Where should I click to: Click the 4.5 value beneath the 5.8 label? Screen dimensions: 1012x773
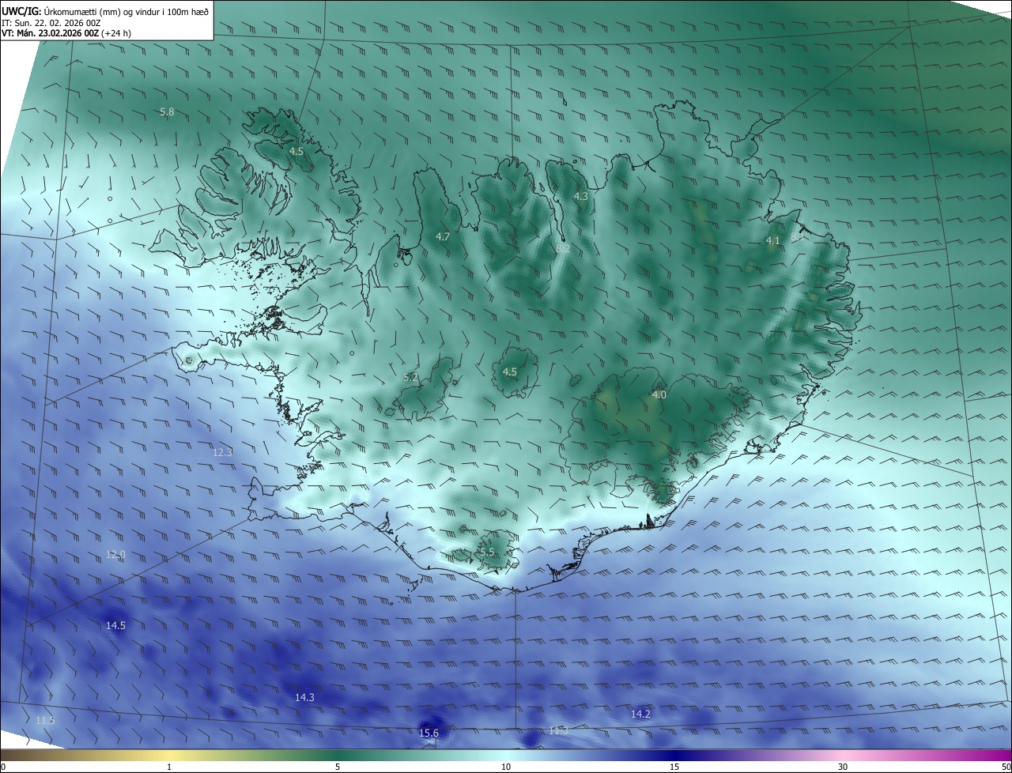coord(296,150)
